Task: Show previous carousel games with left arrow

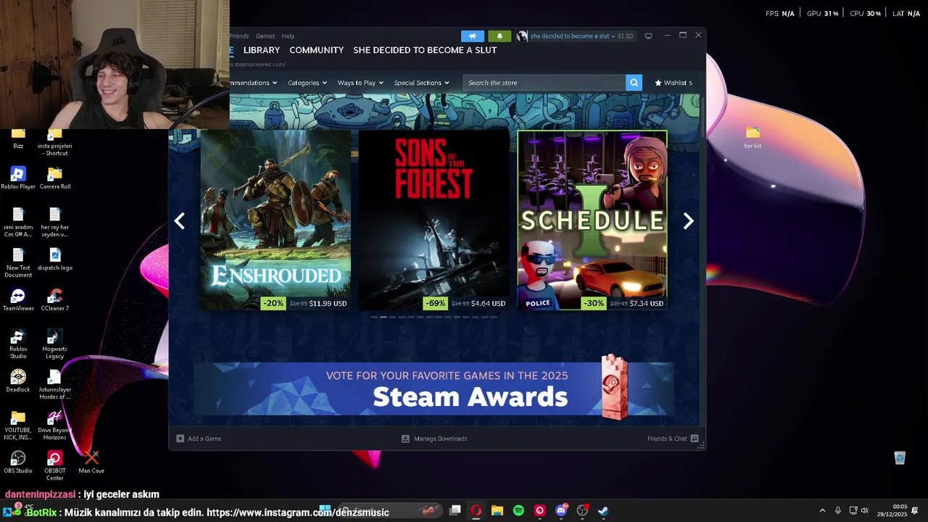Action: [180, 221]
